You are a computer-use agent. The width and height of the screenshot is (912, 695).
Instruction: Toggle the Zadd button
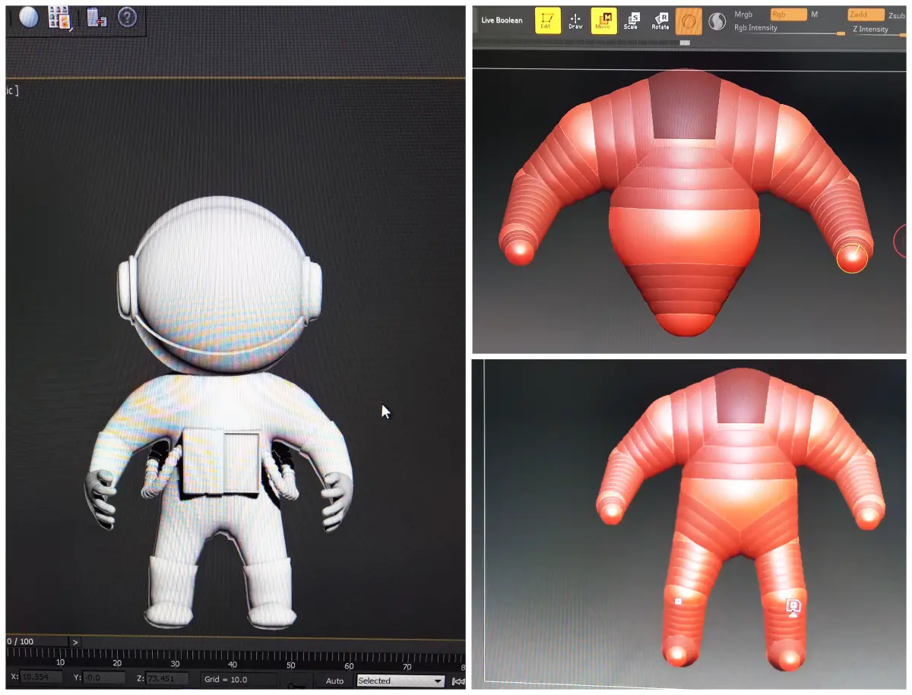coord(866,14)
